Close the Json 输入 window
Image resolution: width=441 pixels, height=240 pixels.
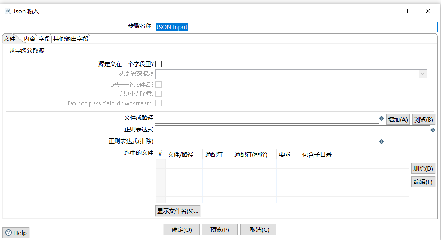click(428, 11)
